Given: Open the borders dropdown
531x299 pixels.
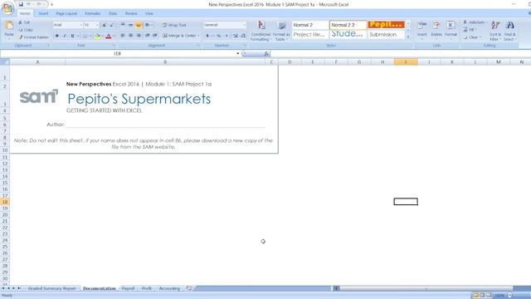Looking at the screenshot, I should (x=90, y=36).
